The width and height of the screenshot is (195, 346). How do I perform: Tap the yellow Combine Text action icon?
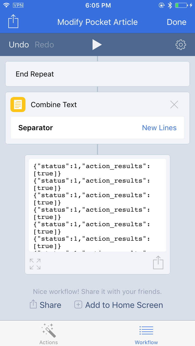[18, 105]
